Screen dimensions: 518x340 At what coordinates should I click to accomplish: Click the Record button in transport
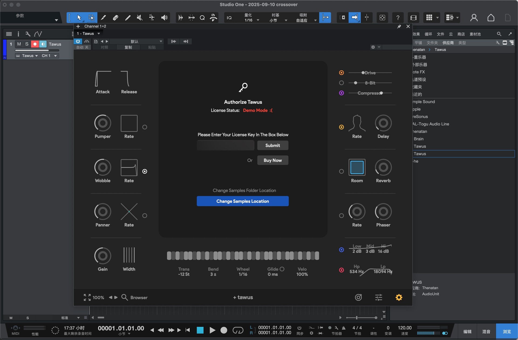tap(224, 330)
